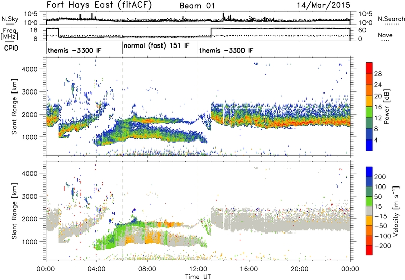Click the '28' label on Power colorbar

(378, 74)
